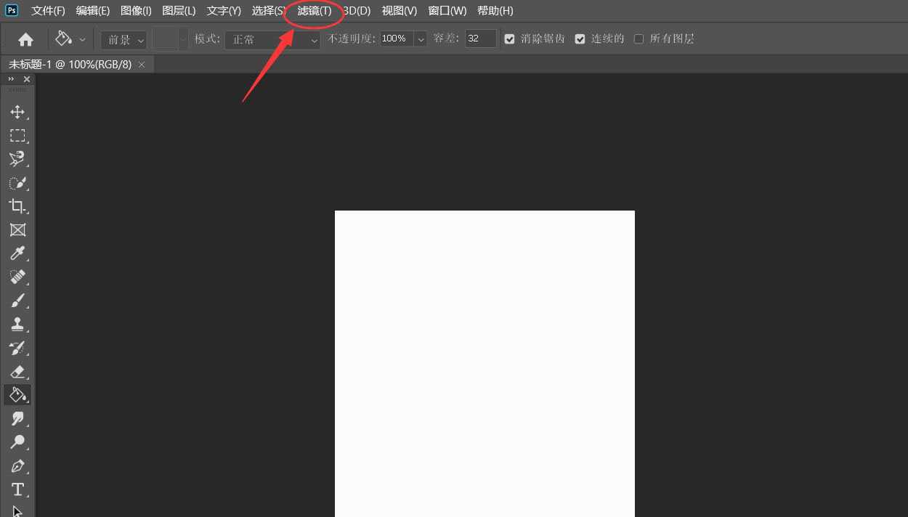Edit the 容差 tolerance value field

pyautogui.click(x=480, y=38)
